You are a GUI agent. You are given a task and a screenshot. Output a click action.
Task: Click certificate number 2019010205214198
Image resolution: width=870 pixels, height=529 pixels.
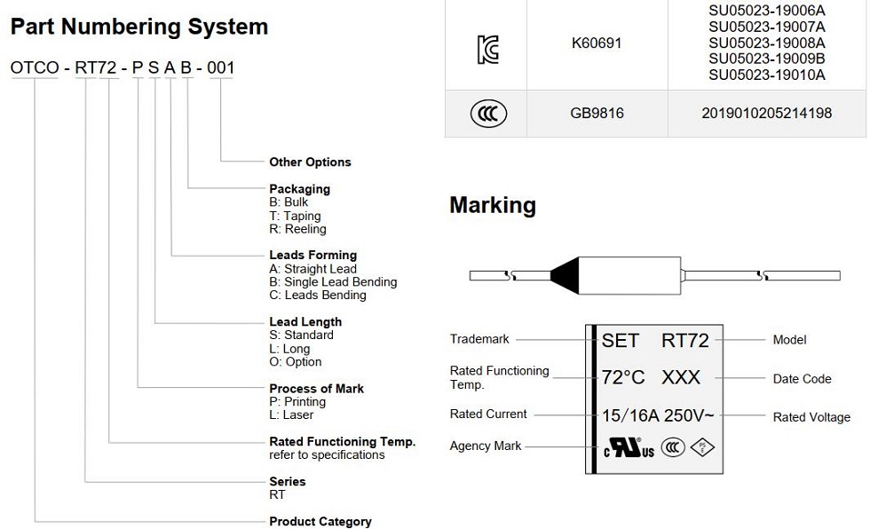pos(766,114)
